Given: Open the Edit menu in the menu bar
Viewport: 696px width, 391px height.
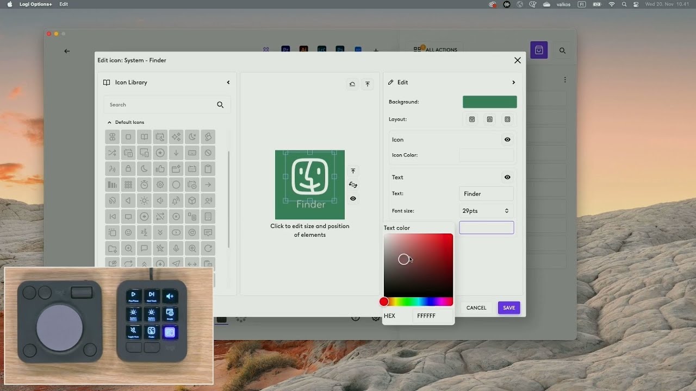Looking at the screenshot, I should 64,4.
